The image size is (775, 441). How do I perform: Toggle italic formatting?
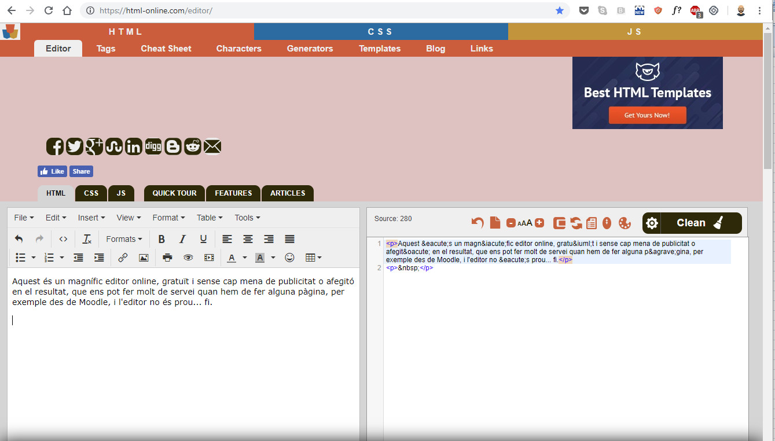tap(182, 239)
